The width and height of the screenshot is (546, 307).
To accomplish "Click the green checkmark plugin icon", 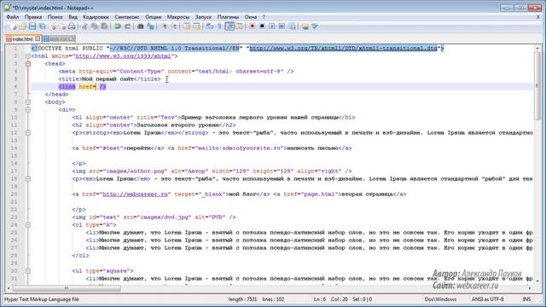I will point(315,26).
